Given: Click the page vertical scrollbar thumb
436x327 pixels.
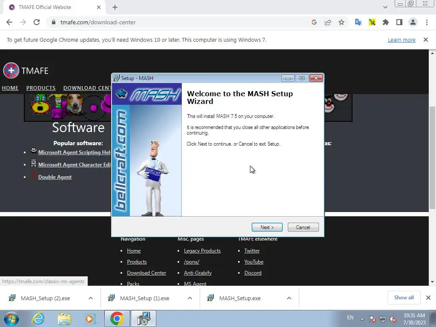Looking at the screenshot, I should [x=432, y=158].
